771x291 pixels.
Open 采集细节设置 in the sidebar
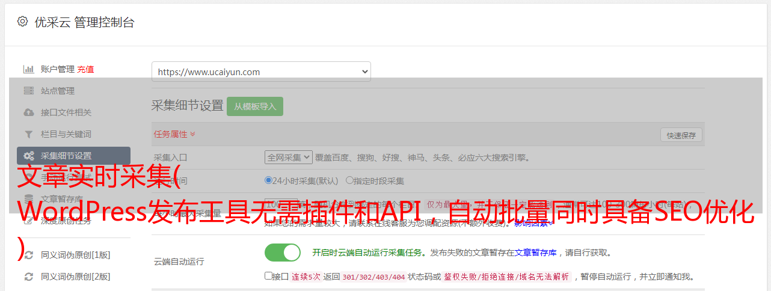click(73, 156)
